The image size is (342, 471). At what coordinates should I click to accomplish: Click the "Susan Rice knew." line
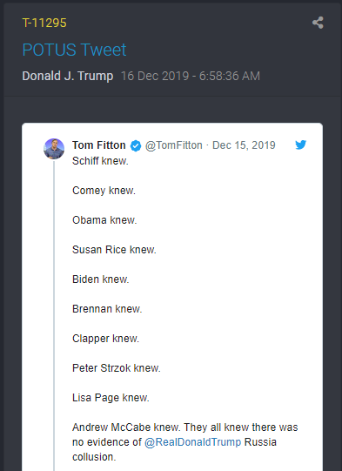114,250
